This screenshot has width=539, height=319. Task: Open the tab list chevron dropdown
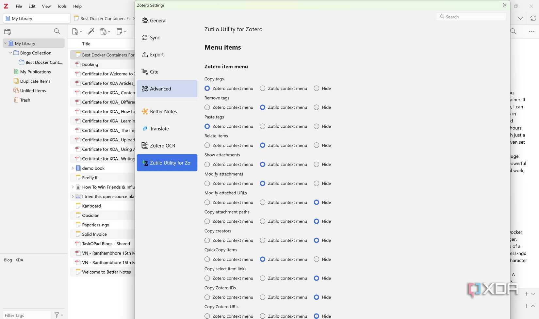[x=521, y=18]
